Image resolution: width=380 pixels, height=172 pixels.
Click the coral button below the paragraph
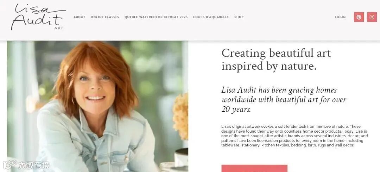(254, 168)
